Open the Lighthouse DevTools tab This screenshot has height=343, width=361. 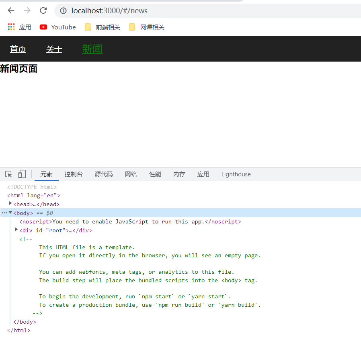click(236, 174)
